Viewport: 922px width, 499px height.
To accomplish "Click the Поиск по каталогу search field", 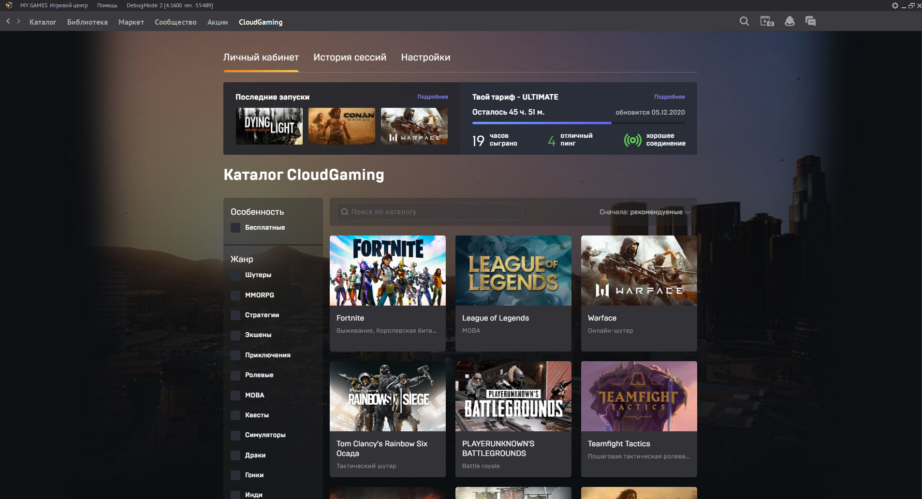I will coord(430,212).
